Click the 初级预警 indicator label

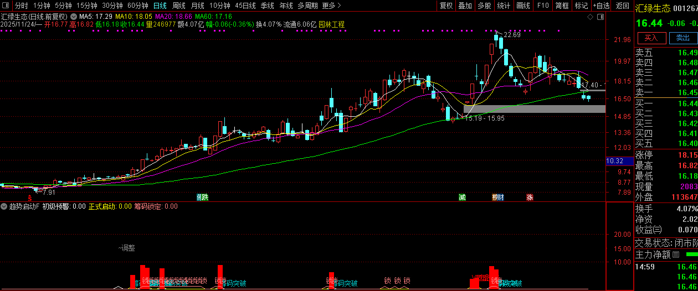click(64, 206)
